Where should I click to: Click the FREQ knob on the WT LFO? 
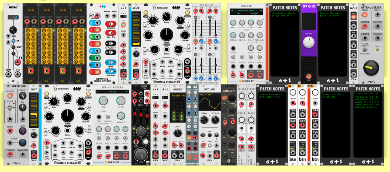[204, 121]
